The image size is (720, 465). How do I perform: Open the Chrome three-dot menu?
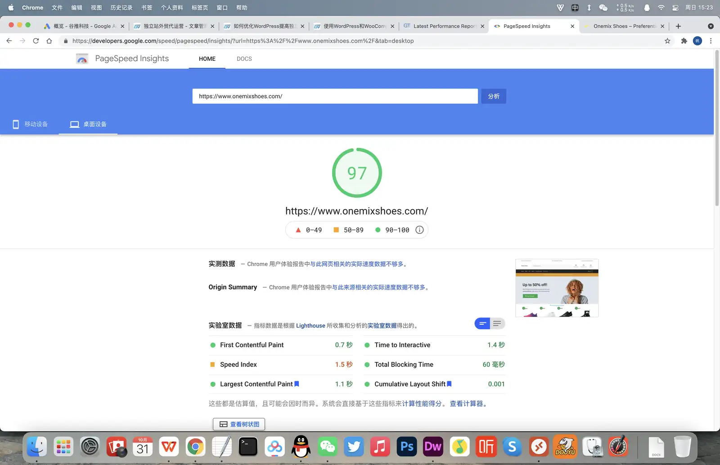(x=711, y=41)
